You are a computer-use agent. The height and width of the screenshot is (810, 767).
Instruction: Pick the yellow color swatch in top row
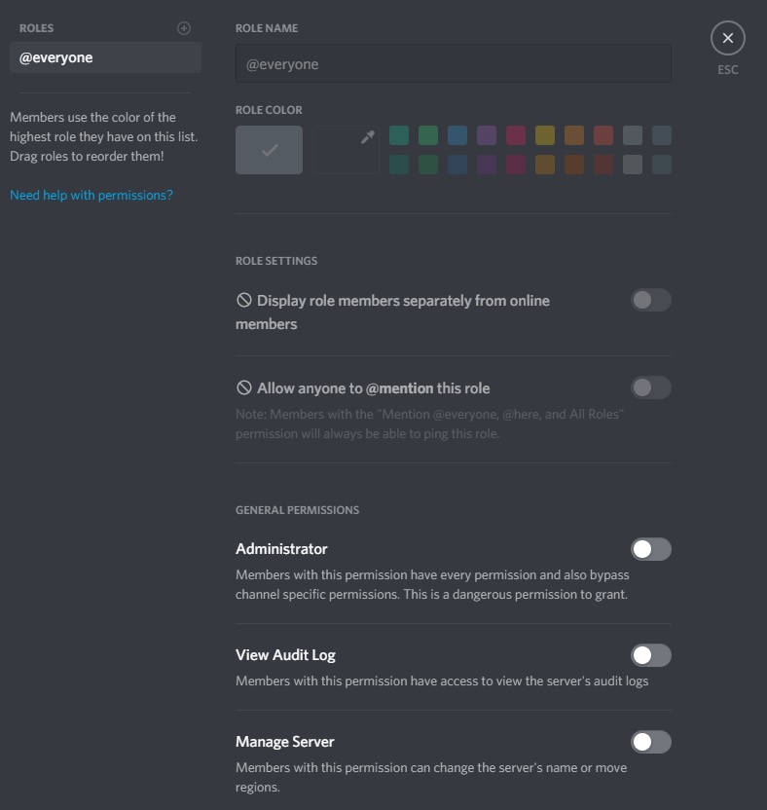tap(545, 135)
